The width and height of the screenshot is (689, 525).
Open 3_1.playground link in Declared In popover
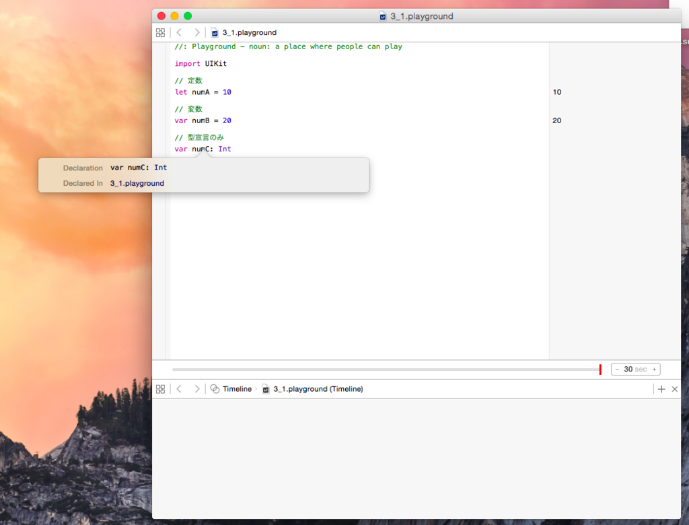click(x=137, y=183)
